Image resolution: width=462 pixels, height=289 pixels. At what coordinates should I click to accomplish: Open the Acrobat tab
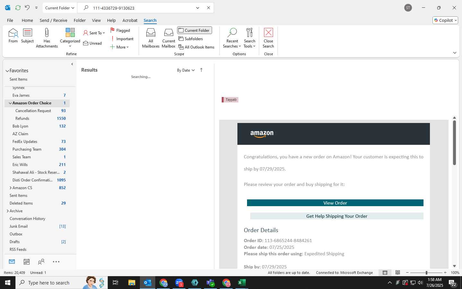tap(130, 20)
